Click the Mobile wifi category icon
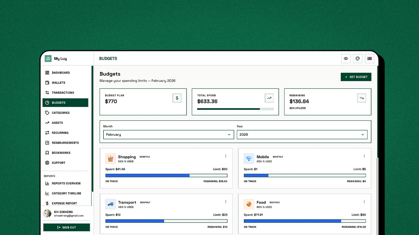Viewport: 419px width, 235px height. [x=249, y=158]
